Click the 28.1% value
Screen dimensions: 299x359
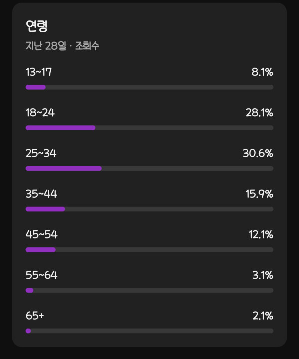click(259, 113)
